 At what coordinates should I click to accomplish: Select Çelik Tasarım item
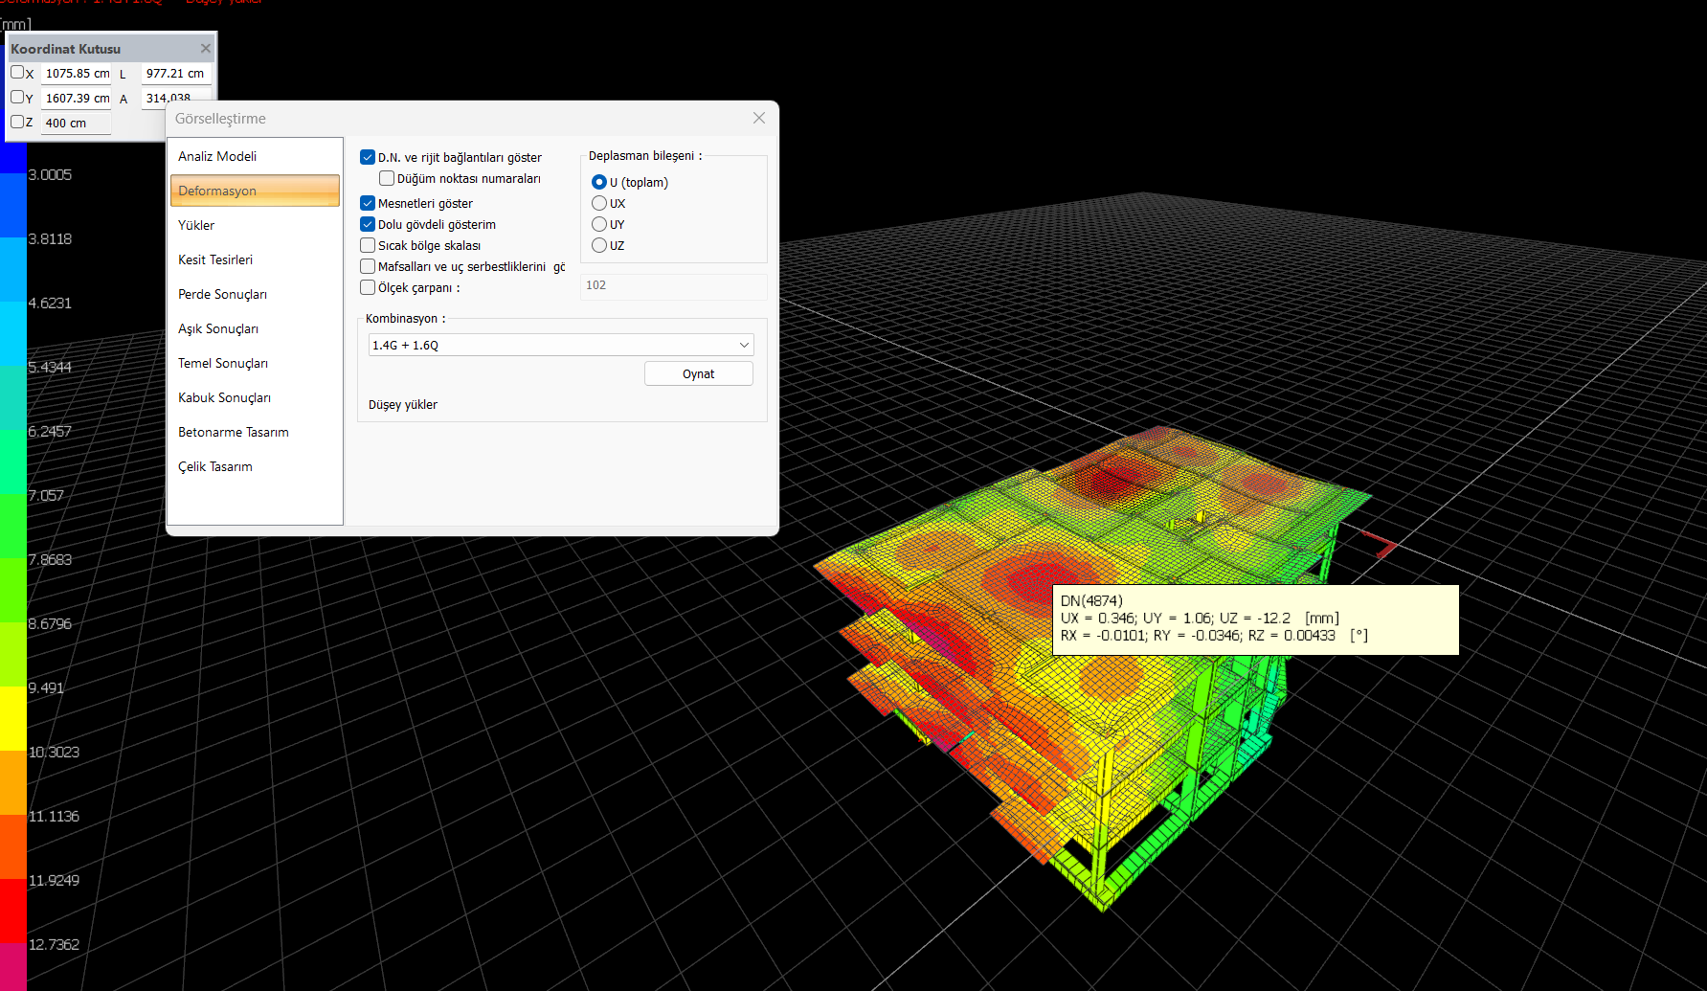pyautogui.click(x=215, y=466)
